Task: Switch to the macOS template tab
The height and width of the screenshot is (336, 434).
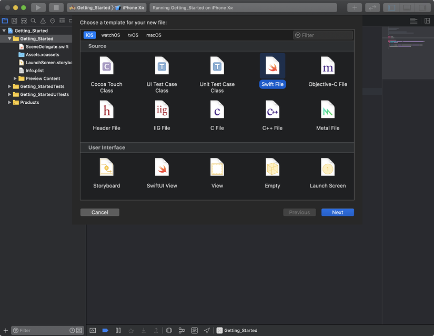Action: [154, 35]
